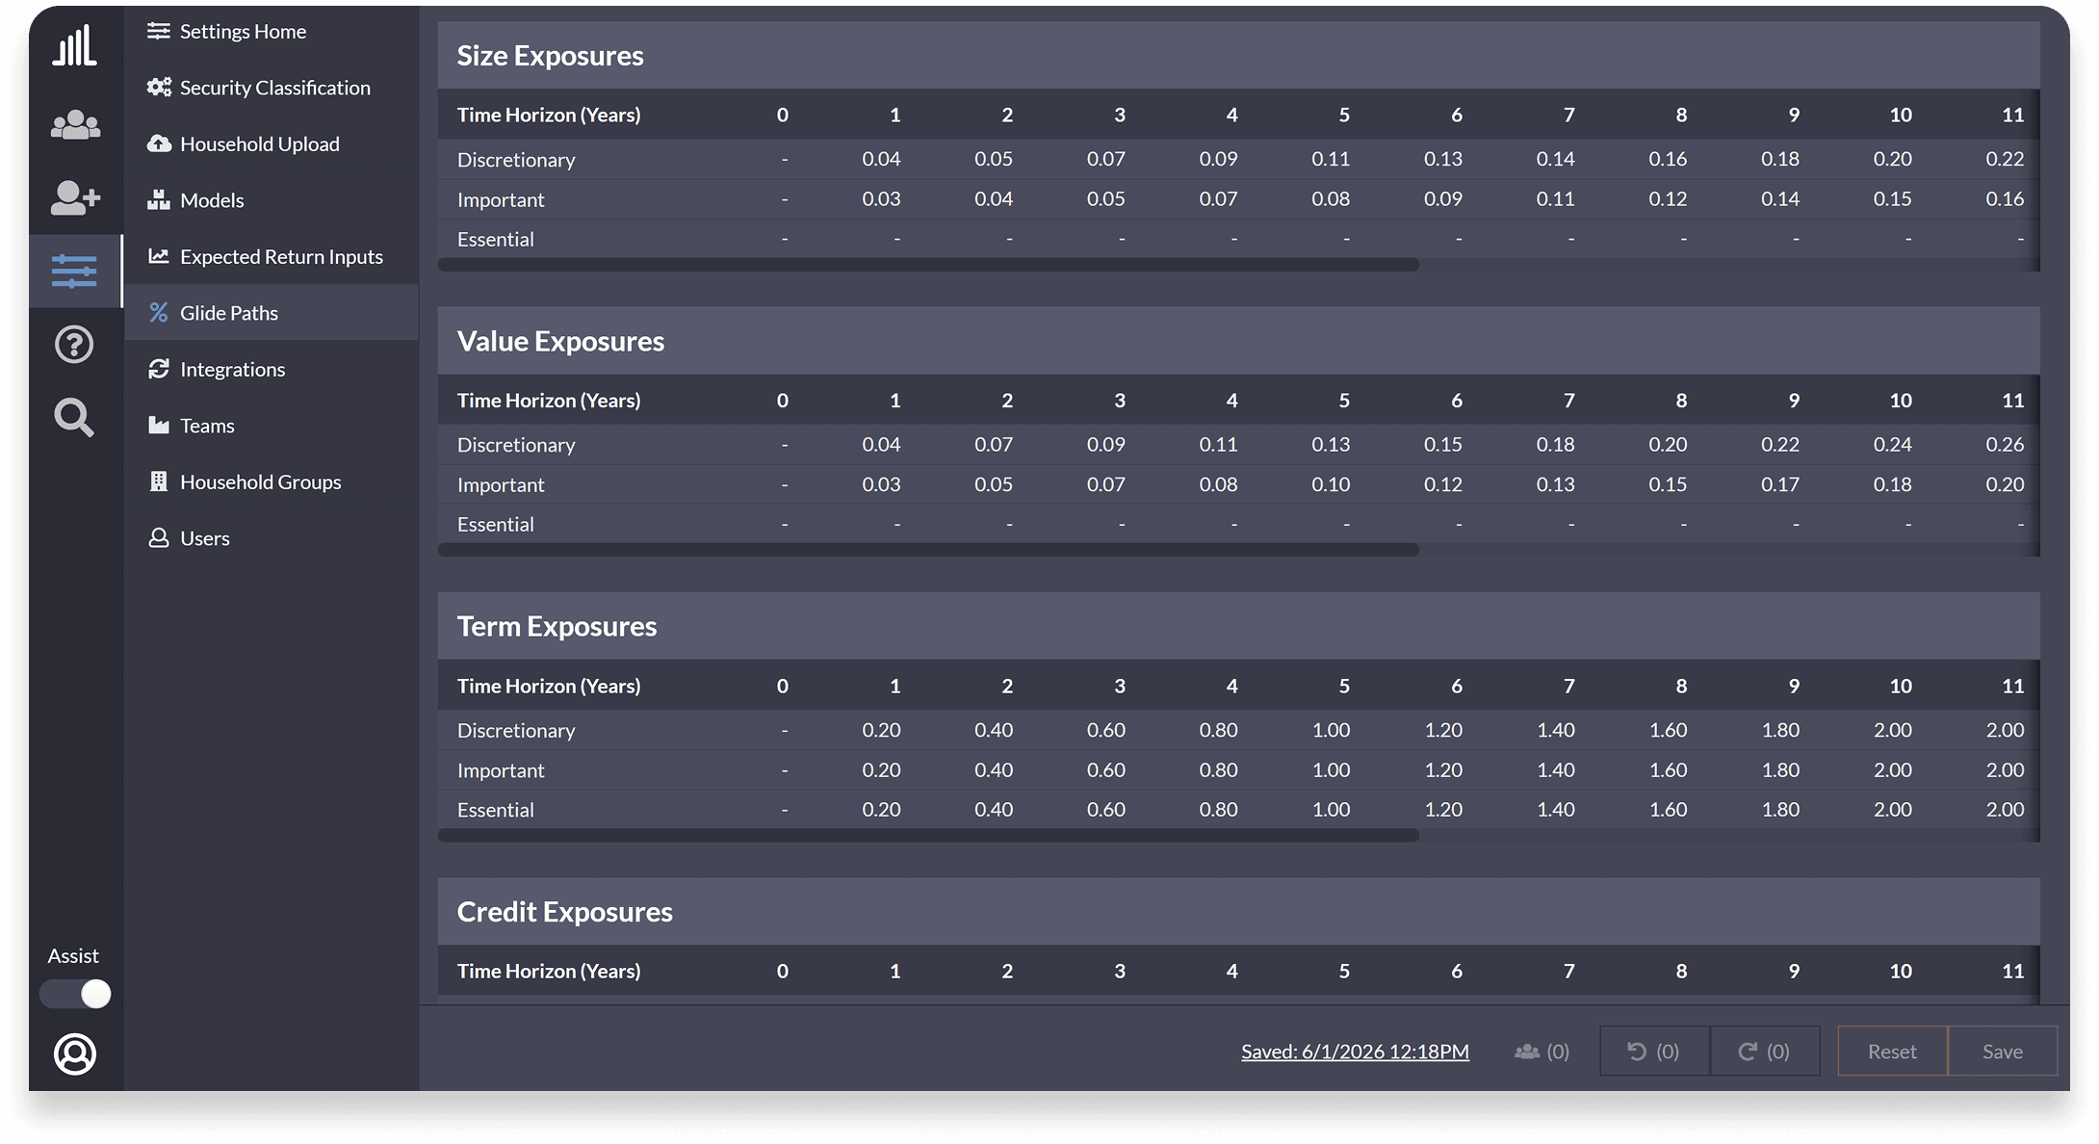Image resolution: width=2099 pixels, height=1144 pixels.
Task: Click the Settings Home list icon
Action: (x=159, y=31)
